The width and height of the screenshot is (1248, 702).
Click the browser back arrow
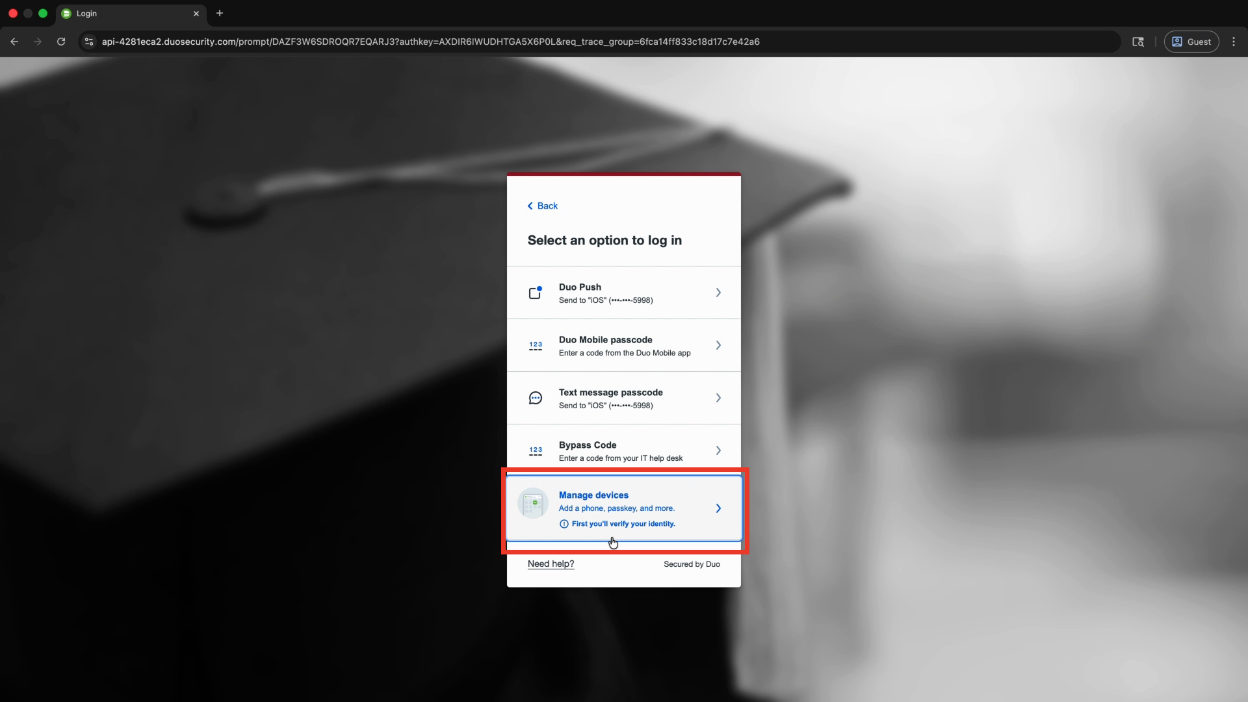coord(14,42)
